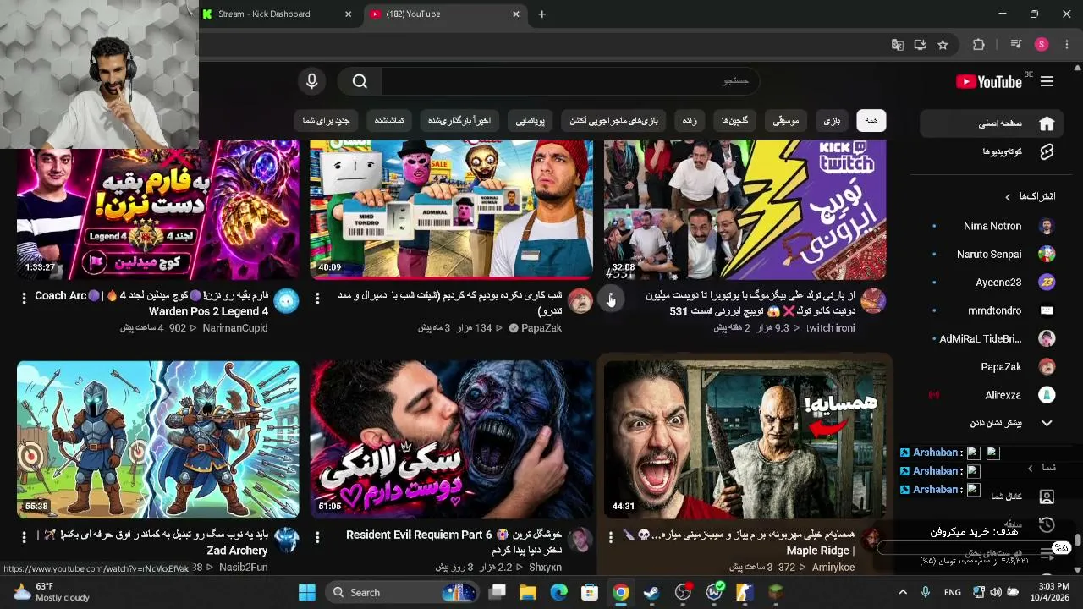Open the twitch irani video thumbnail
This screenshot has height=609, width=1083.
point(745,210)
